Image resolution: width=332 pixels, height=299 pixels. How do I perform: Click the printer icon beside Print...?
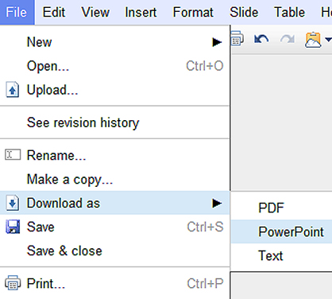13,282
